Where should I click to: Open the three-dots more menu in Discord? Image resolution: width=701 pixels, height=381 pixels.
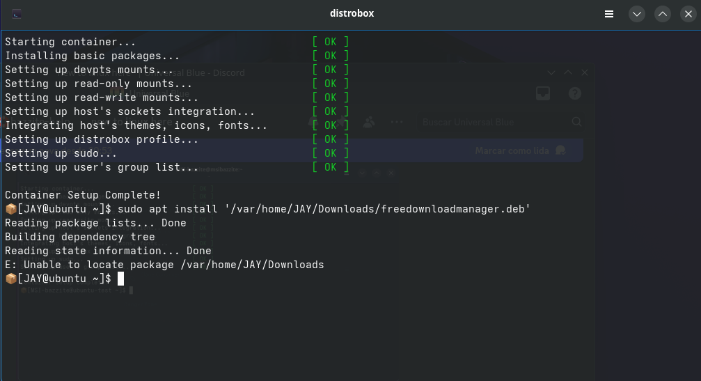coord(397,122)
